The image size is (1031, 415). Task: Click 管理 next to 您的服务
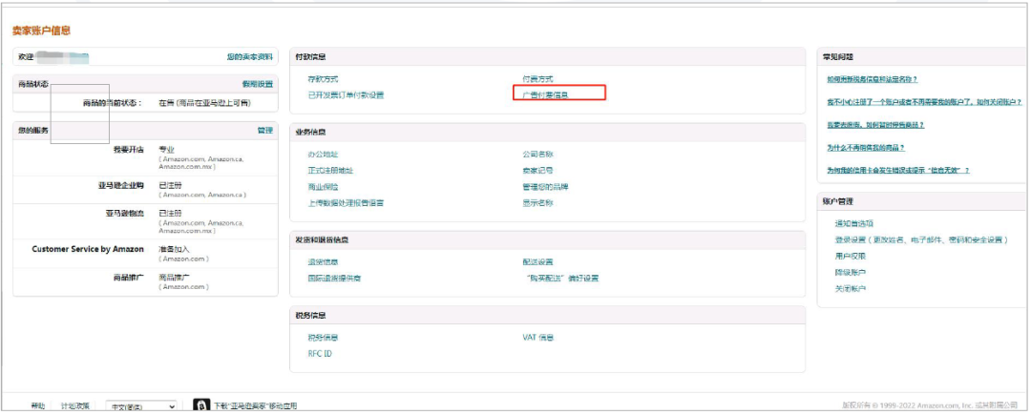click(264, 130)
